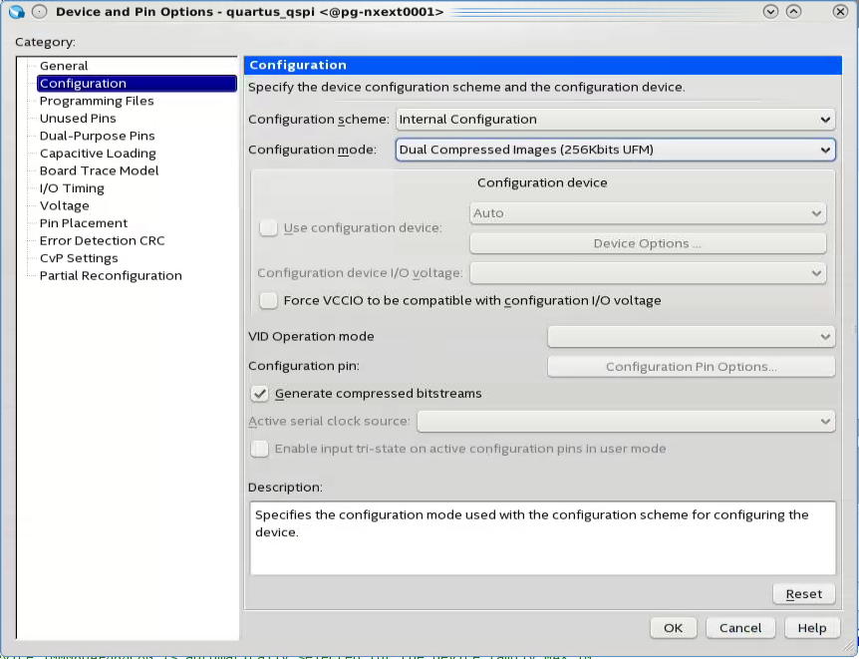Image resolution: width=859 pixels, height=659 pixels.
Task: Click the Reset button
Action: coord(803,594)
